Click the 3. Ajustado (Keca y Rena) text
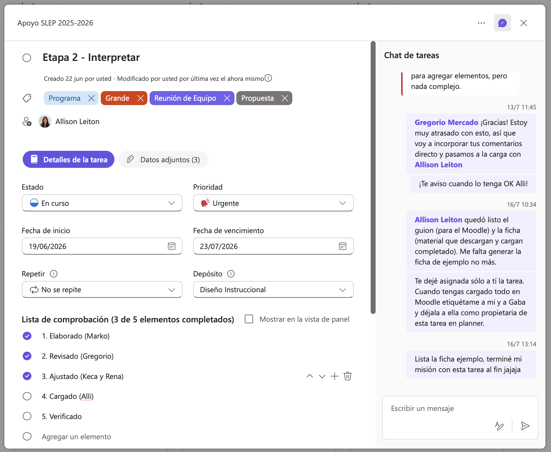551x452 pixels. tap(83, 376)
